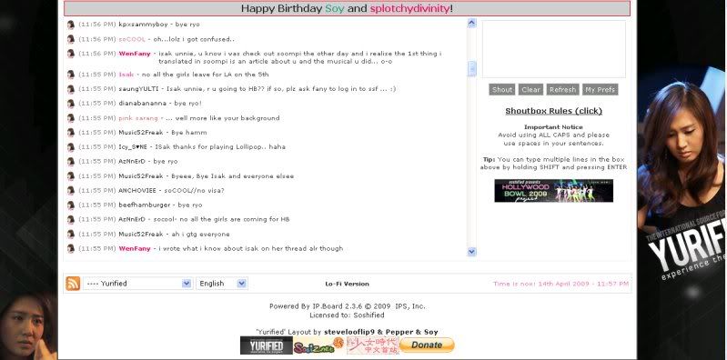The height and width of the screenshot is (360, 727).
Task: Click the Shout button
Action: click(x=502, y=90)
